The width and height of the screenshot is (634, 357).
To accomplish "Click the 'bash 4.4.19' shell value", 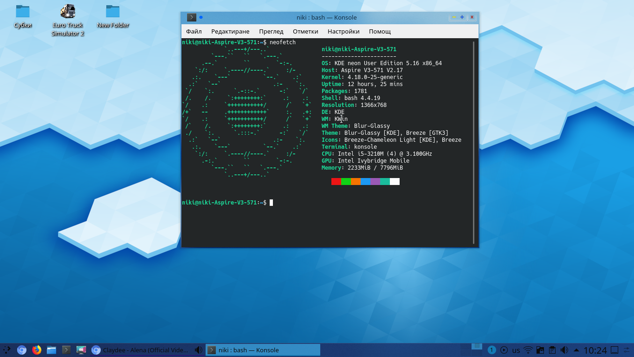I will pos(362,98).
